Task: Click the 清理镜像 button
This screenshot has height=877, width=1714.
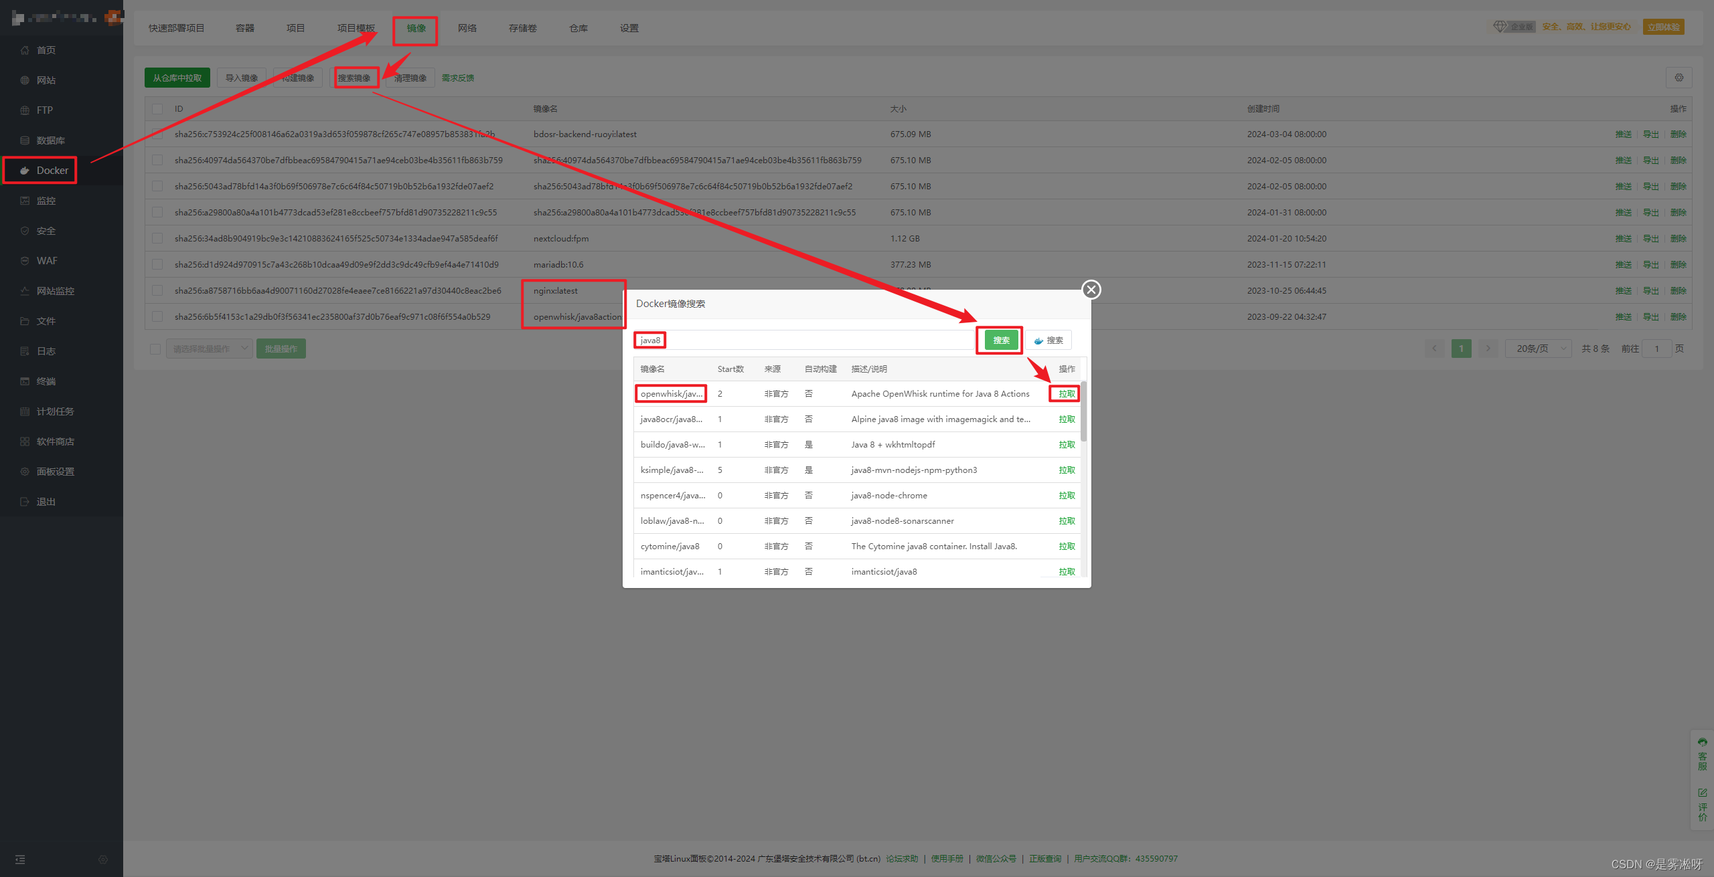Action: coord(410,78)
